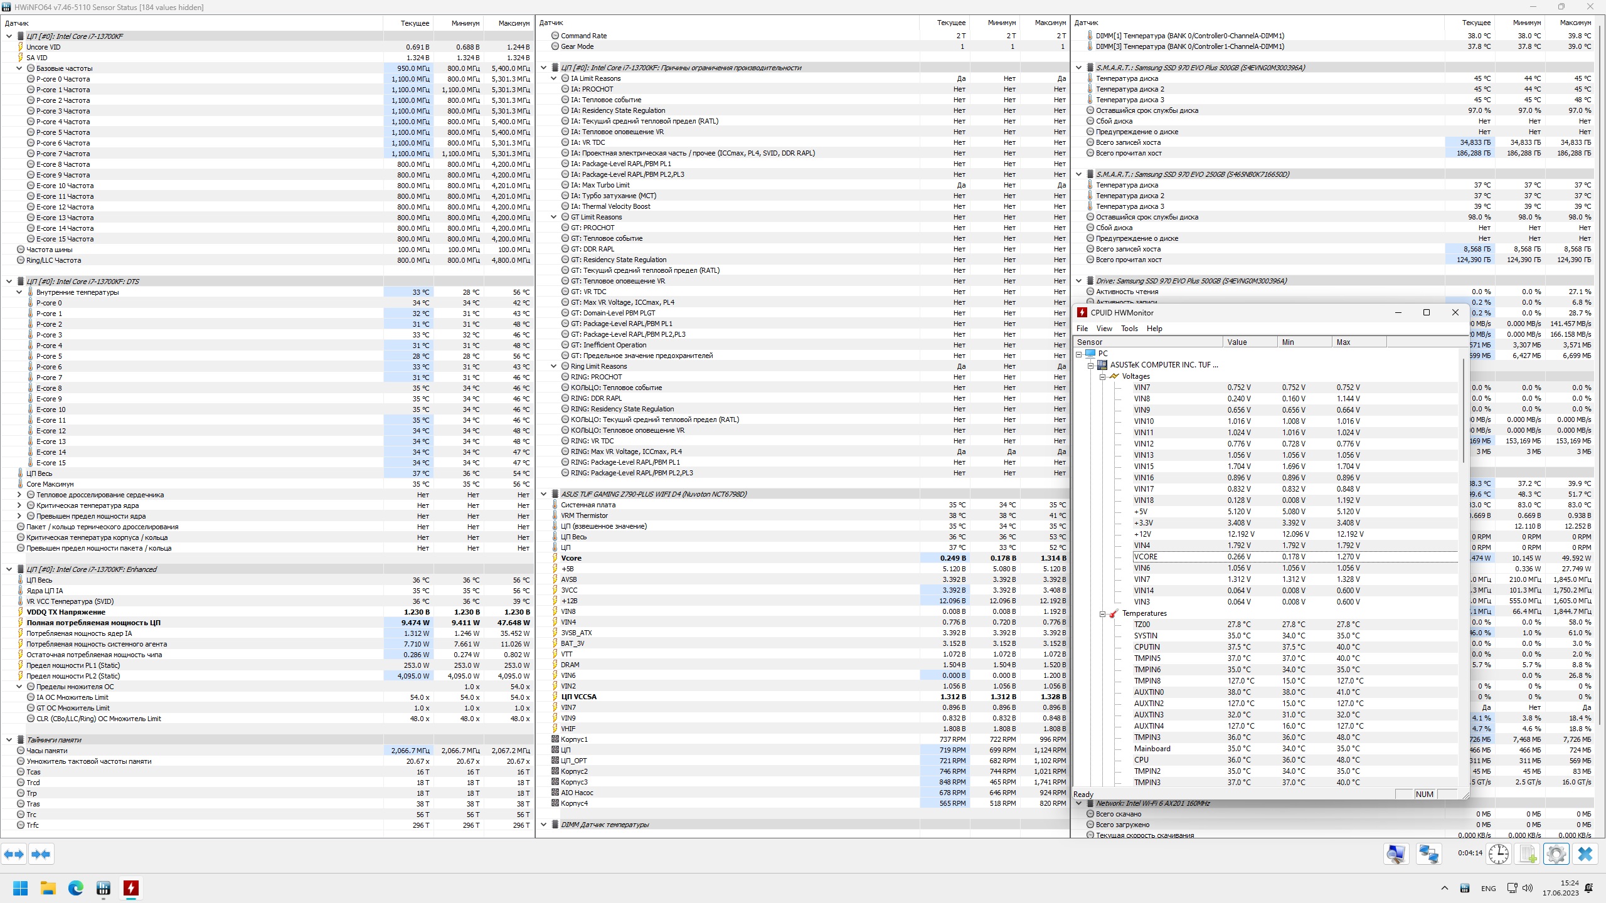Screen dimensions: 1606x903
Task: Click the two networked monitors icon
Action: 1429,854
